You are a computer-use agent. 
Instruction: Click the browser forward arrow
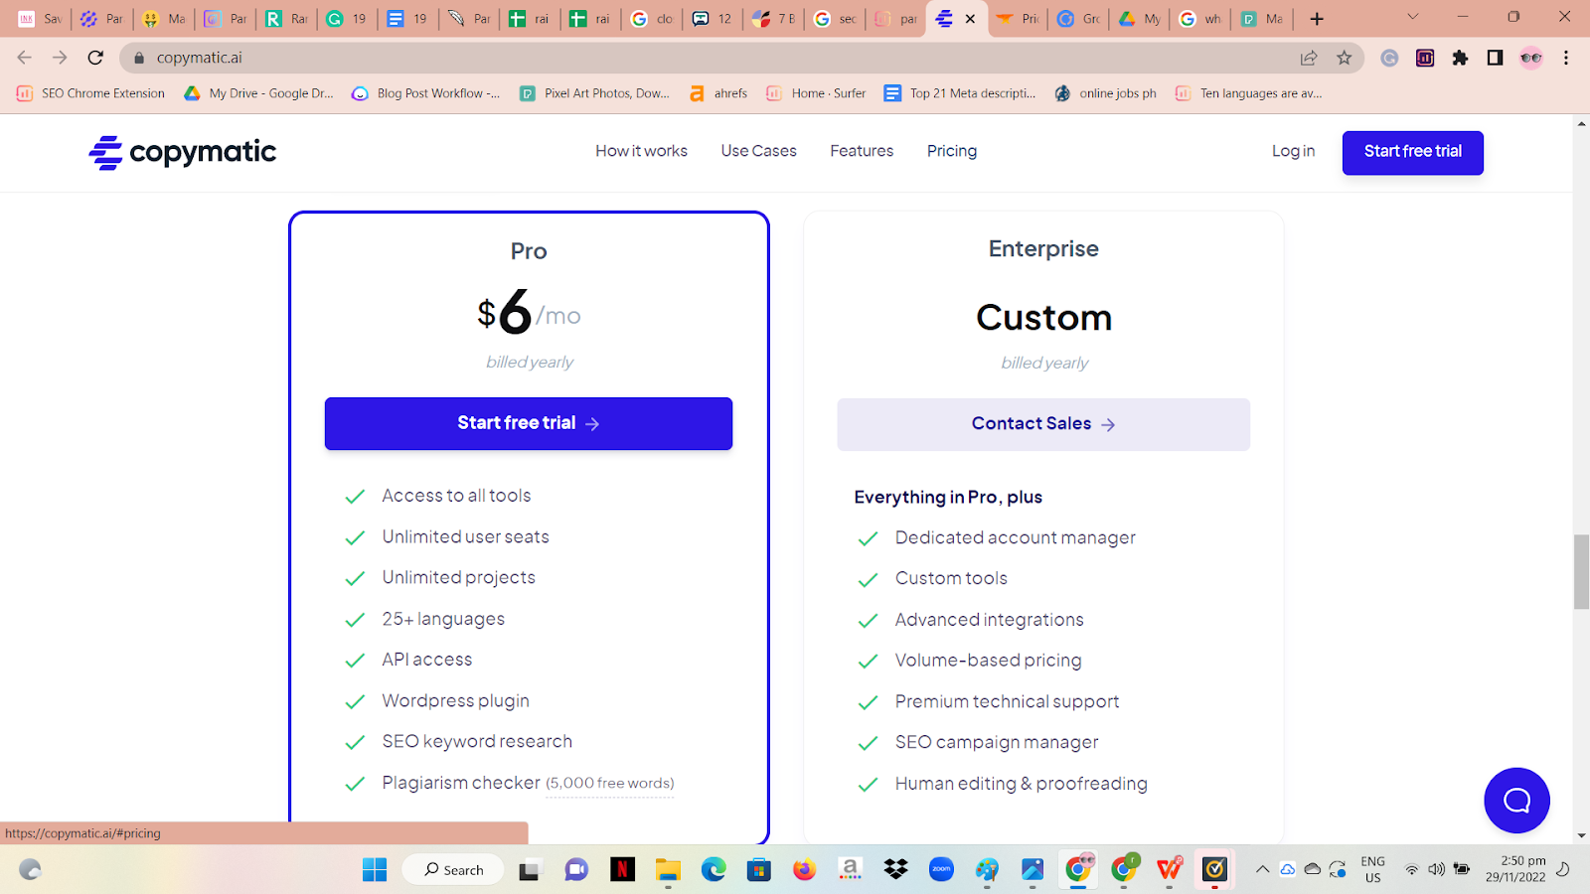(x=60, y=58)
